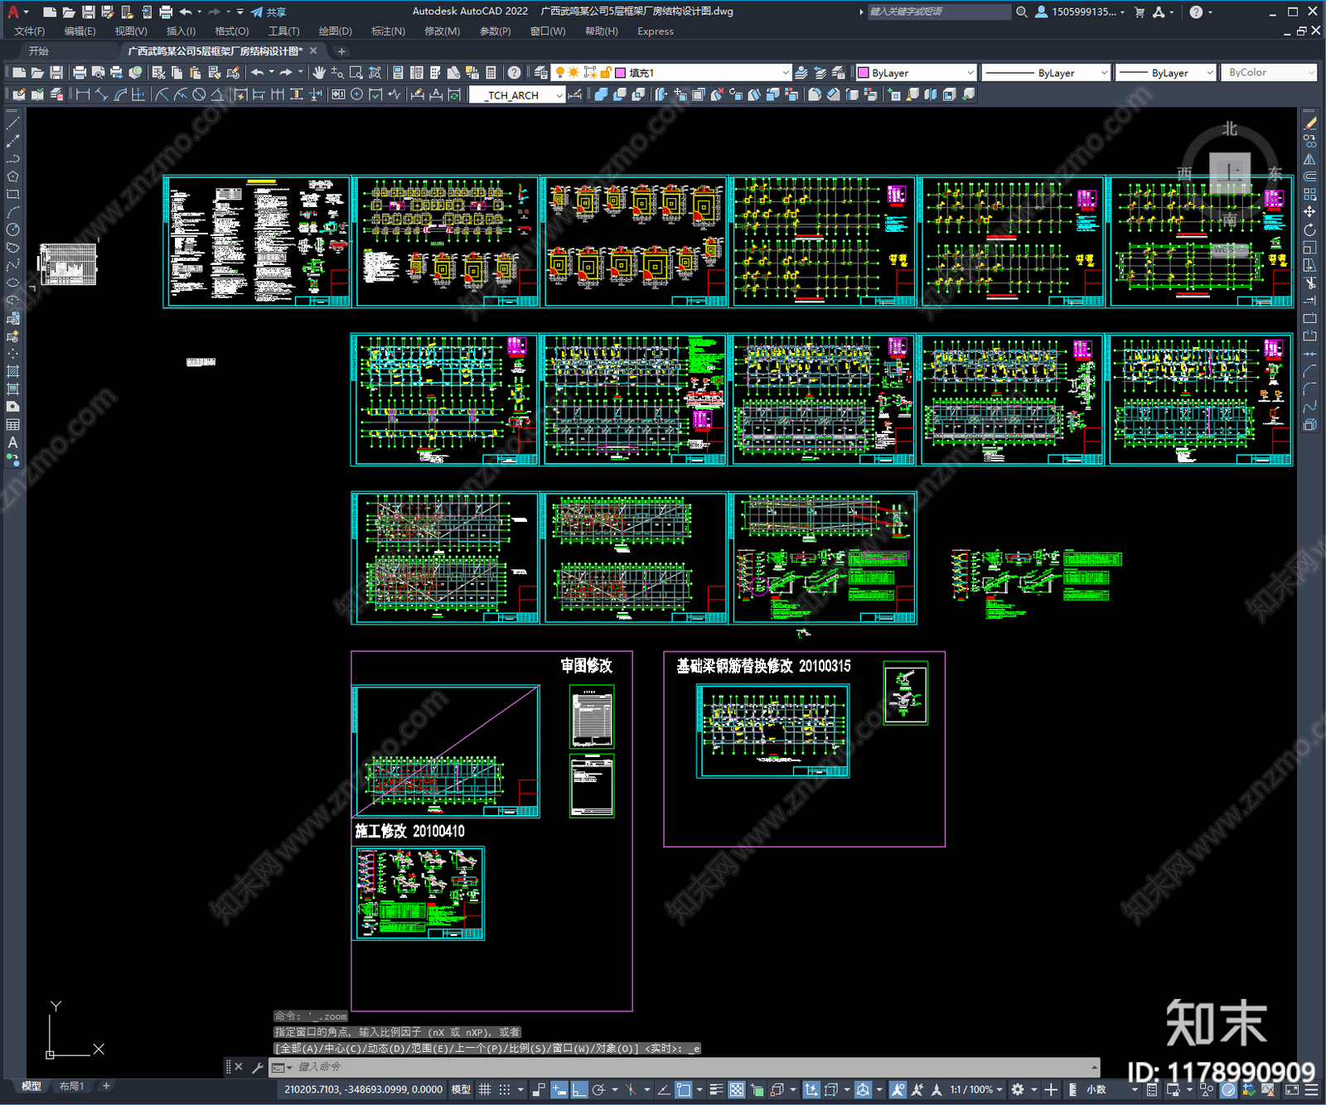Open the ByLayer linetype dropdown
Image resolution: width=1326 pixels, height=1105 pixels.
(x=1046, y=73)
